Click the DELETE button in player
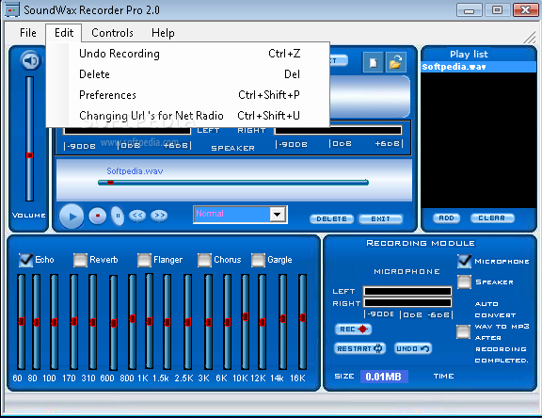The width and height of the screenshot is (542, 418). click(331, 218)
